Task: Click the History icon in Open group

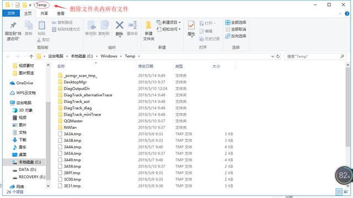Action: (x=201, y=39)
